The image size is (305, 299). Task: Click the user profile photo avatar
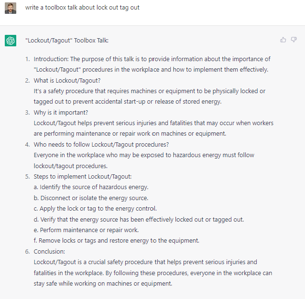pos(11,8)
